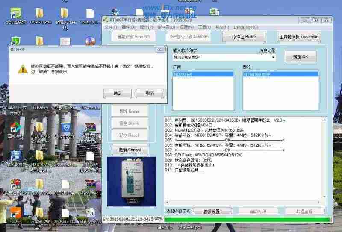This screenshot has height=232, width=342.
Task: Open the 器件(D) menu
Action: click(129, 27)
